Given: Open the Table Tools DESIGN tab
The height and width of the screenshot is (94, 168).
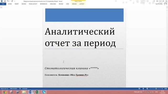Looking at the screenshot, I should (74, 4).
